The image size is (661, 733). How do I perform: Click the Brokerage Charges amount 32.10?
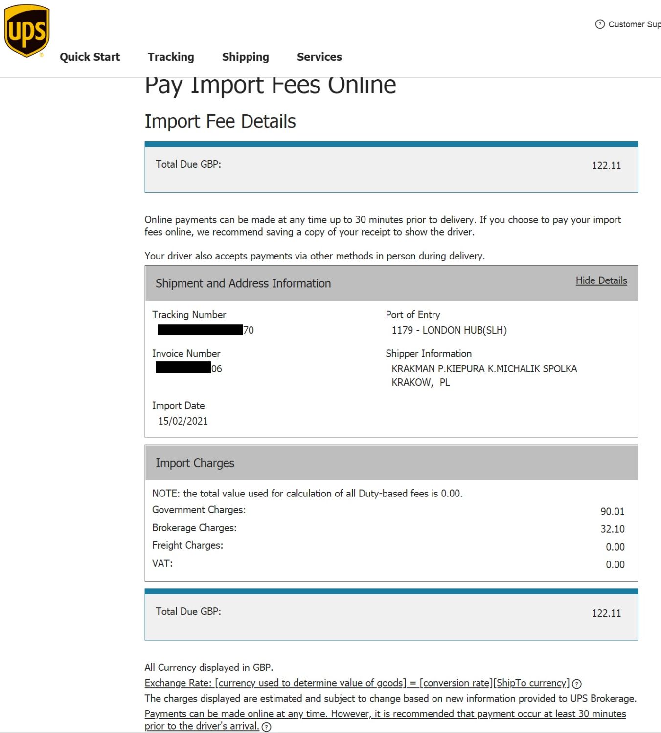click(x=612, y=529)
